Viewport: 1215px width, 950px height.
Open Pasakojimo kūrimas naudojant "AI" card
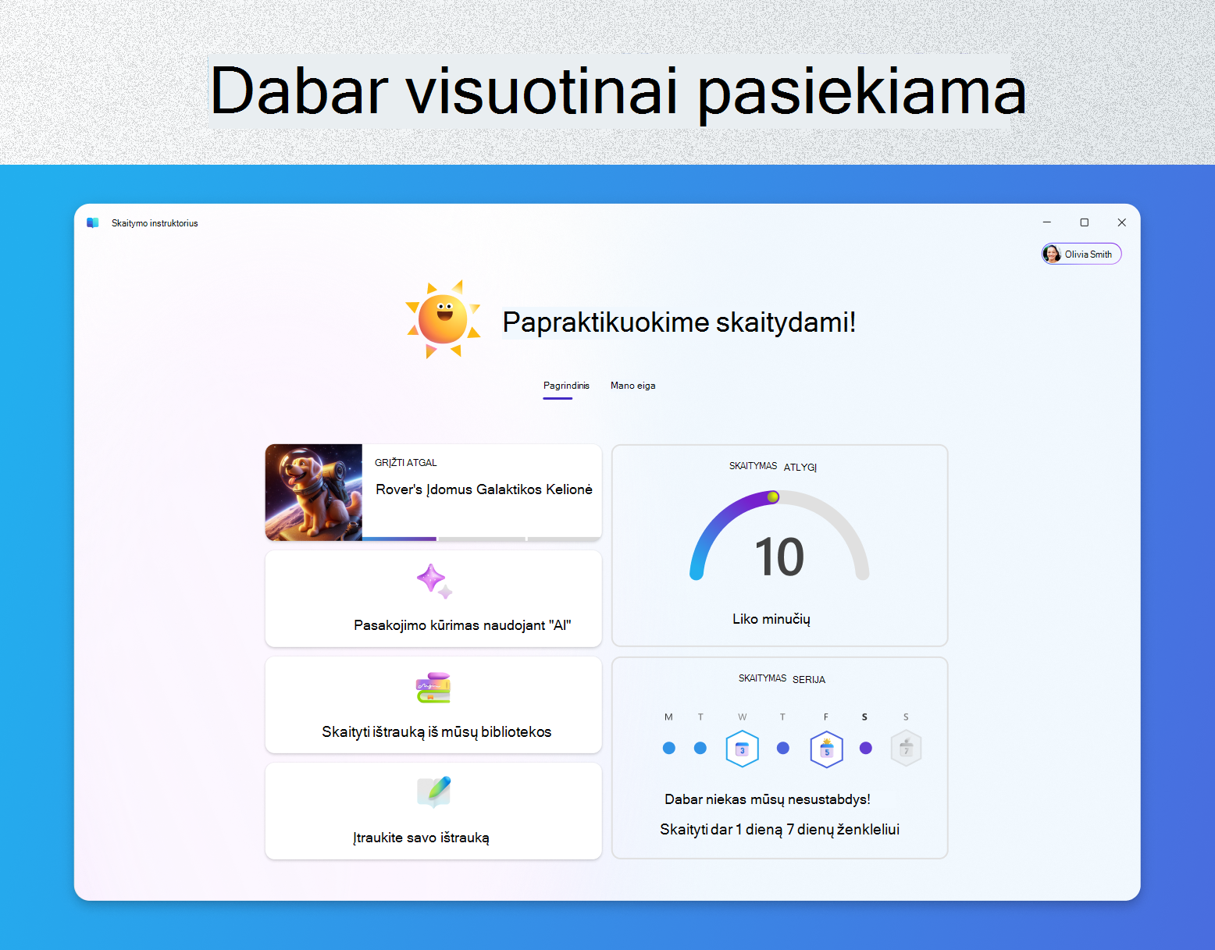pos(433,599)
